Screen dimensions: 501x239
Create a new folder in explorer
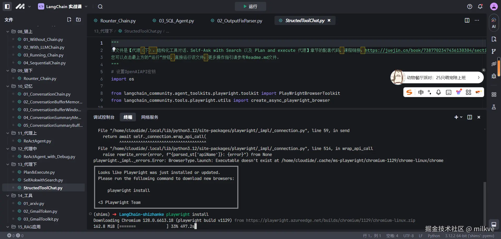[78, 20]
